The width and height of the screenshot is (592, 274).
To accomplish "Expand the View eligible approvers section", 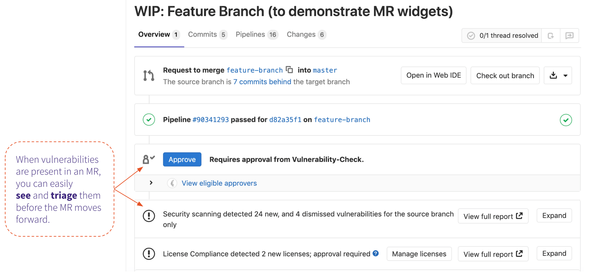I will tap(151, 183).
